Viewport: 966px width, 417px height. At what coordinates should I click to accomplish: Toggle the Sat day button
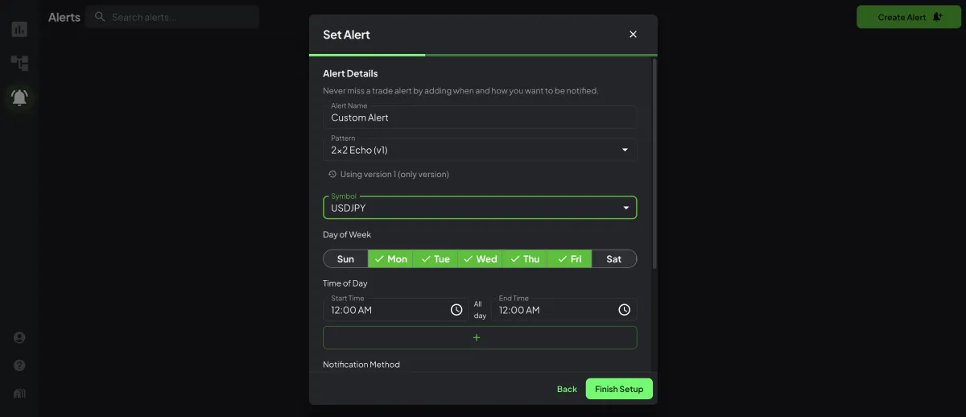pyautogui.click(x=613, y=259)
